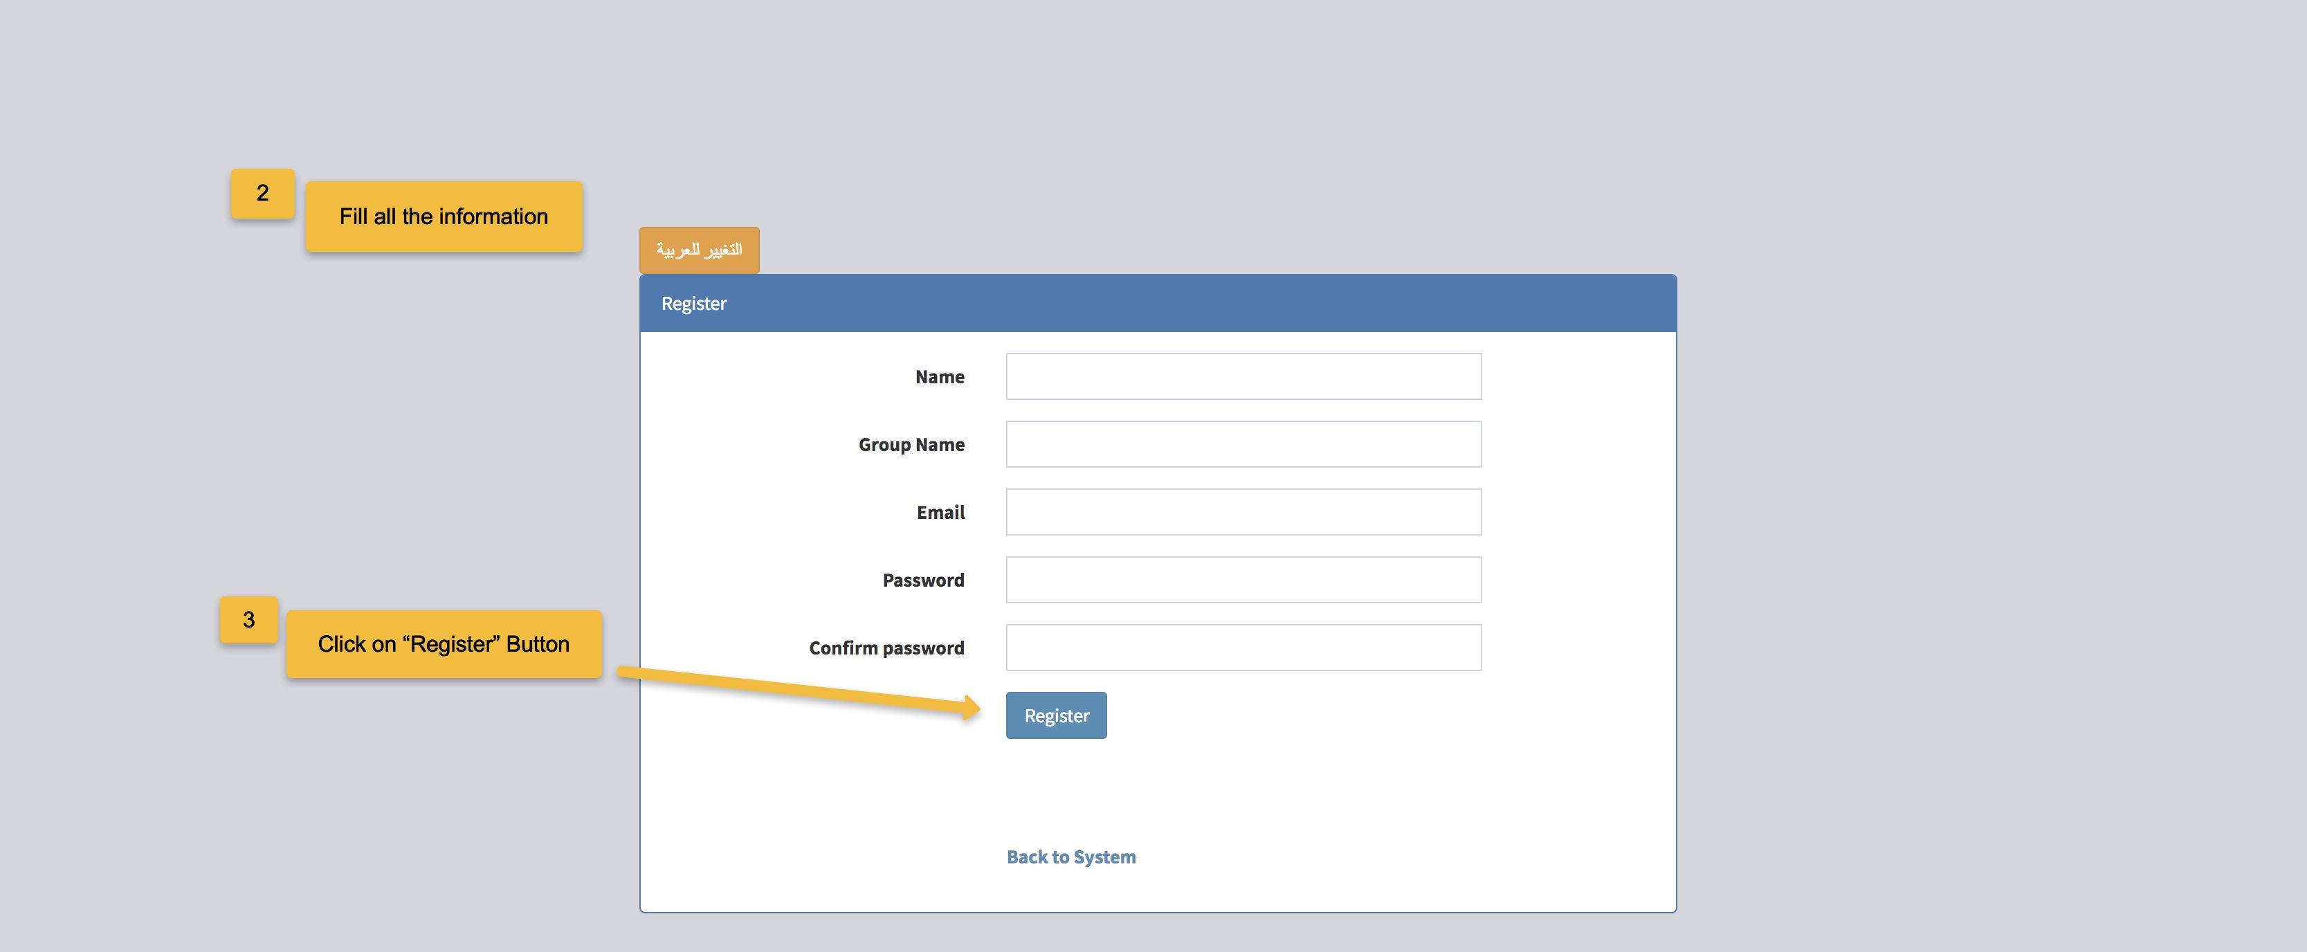Click the "Fill all the information" callout
The width and height of the screenshot is (2307, 952).
(x=444, y=217)
